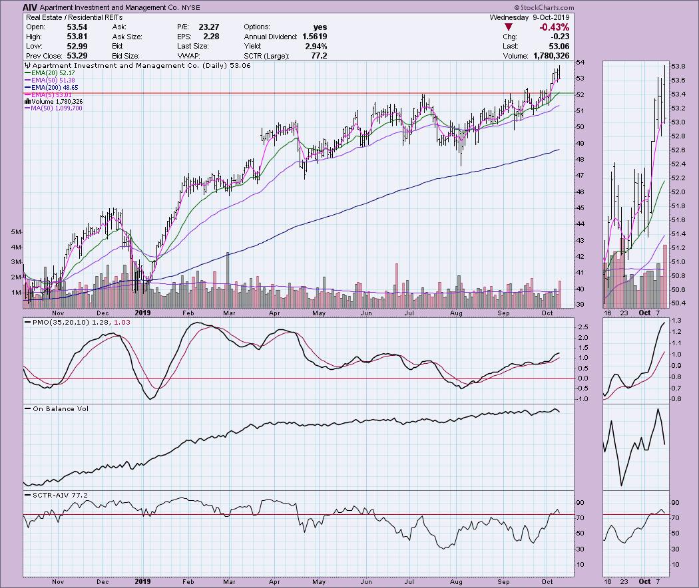
Task: Click the Feb label on the bottom time axis
Action: [x=188, y=582]
